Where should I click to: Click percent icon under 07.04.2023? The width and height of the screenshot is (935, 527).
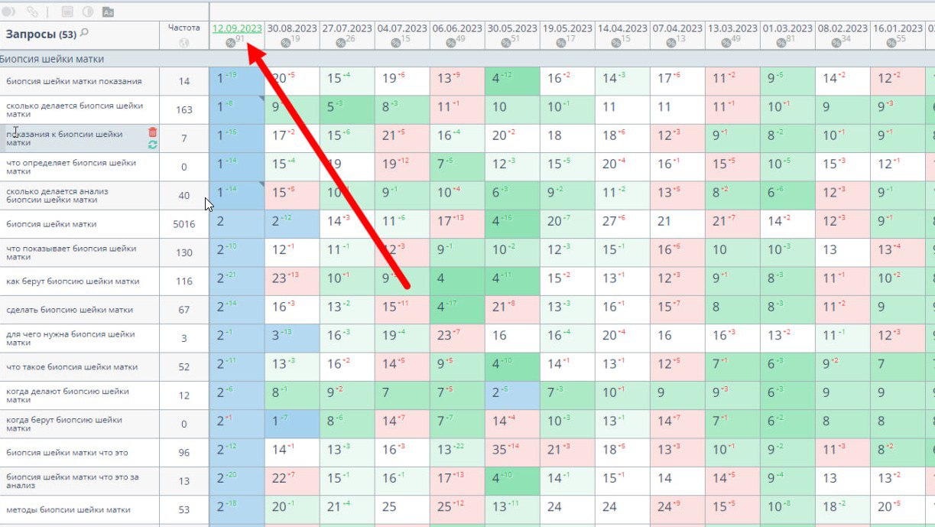coord(671,43)
